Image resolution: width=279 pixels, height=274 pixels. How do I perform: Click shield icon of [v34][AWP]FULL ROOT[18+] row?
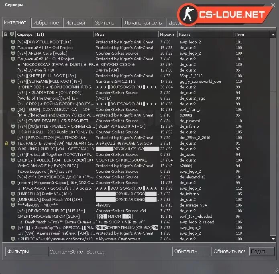coord(13,42)
